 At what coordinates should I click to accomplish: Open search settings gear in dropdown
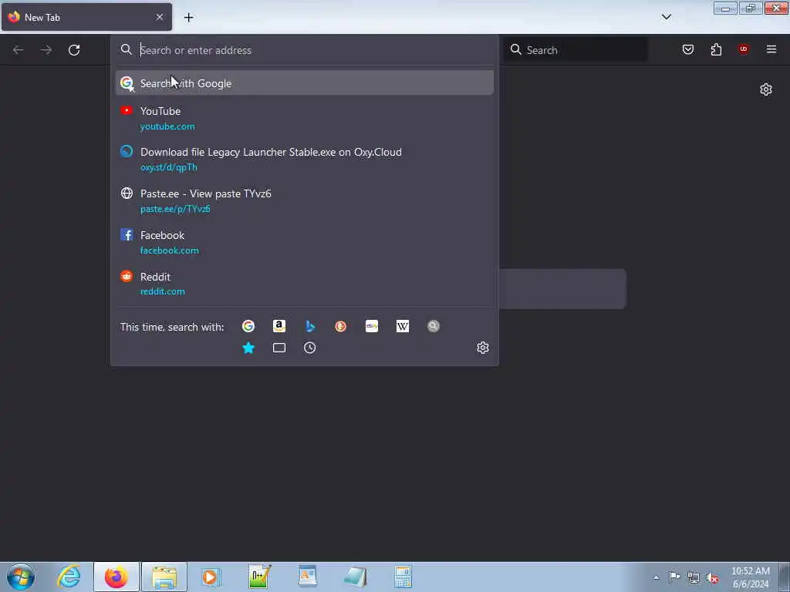pyautogui.click(x=483, y=348)
